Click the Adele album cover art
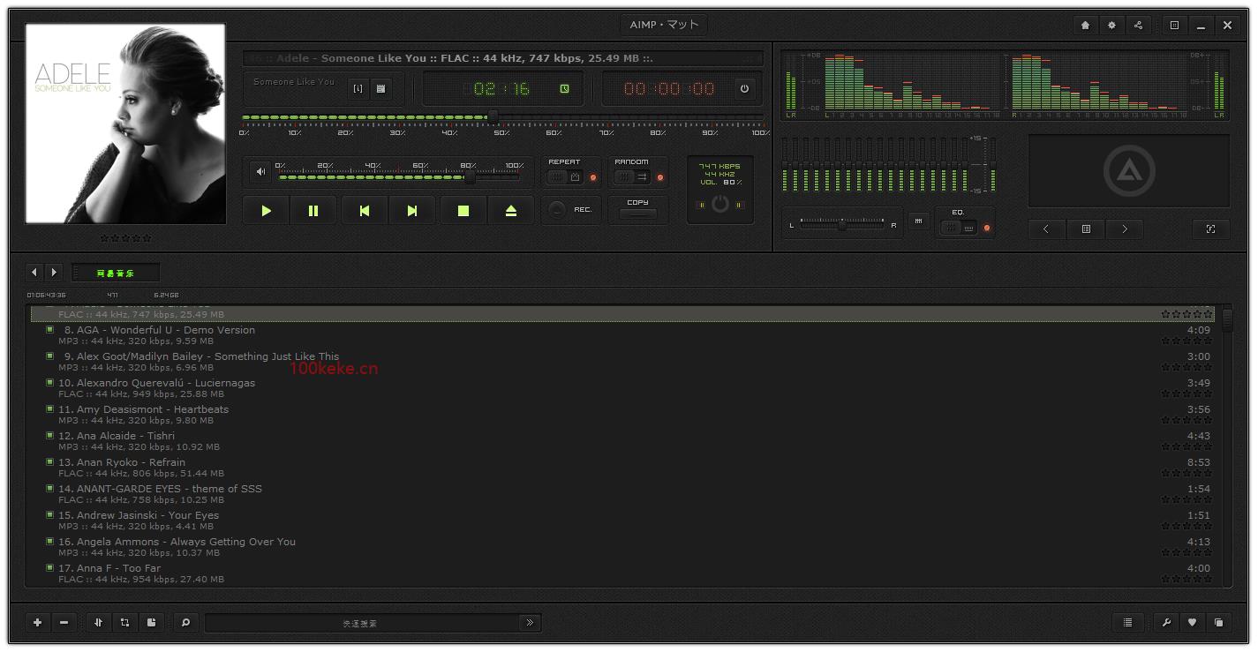 point(125,124)
